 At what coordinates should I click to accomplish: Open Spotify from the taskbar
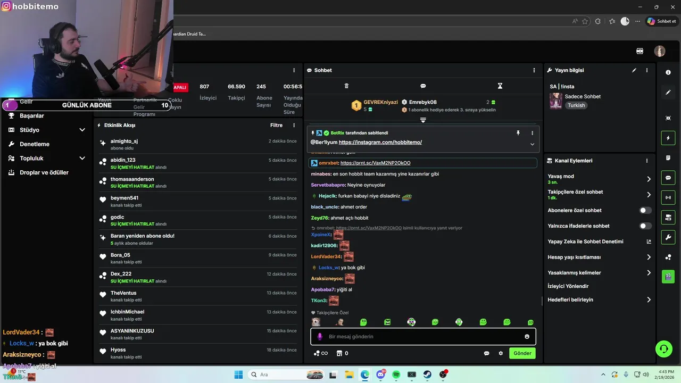click(396, 374)
